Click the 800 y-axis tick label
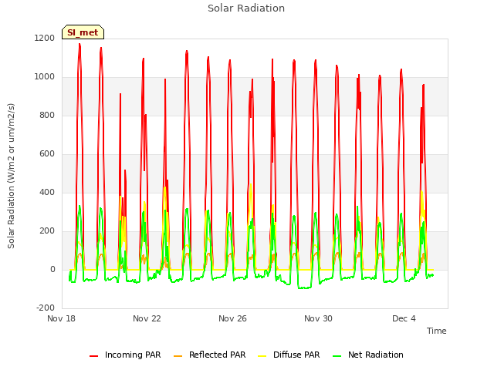The height and width of the screenshot is (370, 494). 47,116
